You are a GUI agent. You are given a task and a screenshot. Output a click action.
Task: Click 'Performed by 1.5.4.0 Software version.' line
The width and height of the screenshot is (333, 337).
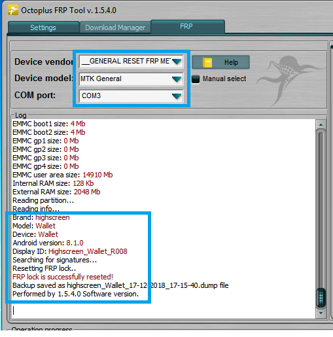[x=76, y=294]
